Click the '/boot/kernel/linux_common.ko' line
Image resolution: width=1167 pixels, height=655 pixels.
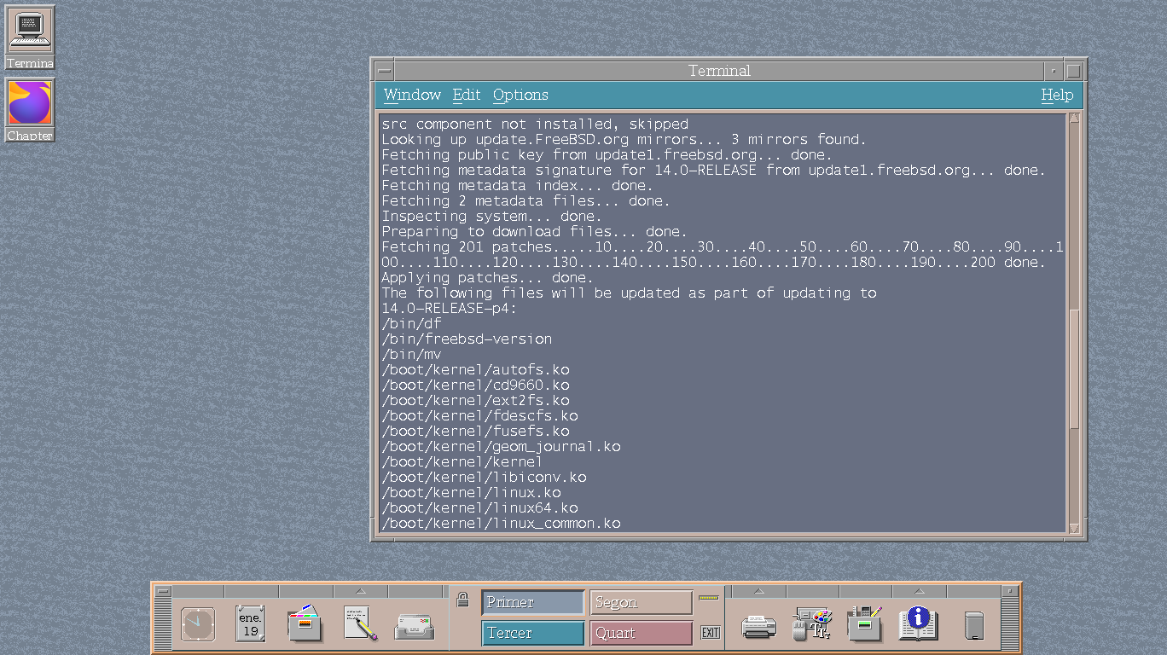[501, 524]
